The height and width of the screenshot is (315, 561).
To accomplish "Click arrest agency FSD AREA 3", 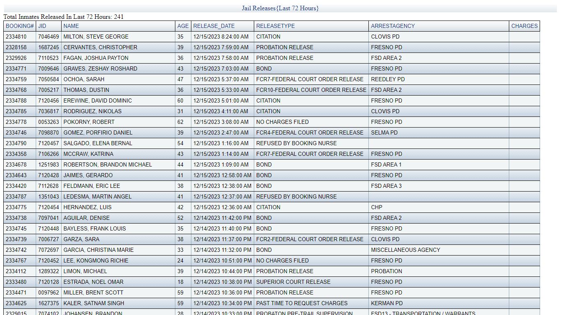I will [x=386, y=186].
